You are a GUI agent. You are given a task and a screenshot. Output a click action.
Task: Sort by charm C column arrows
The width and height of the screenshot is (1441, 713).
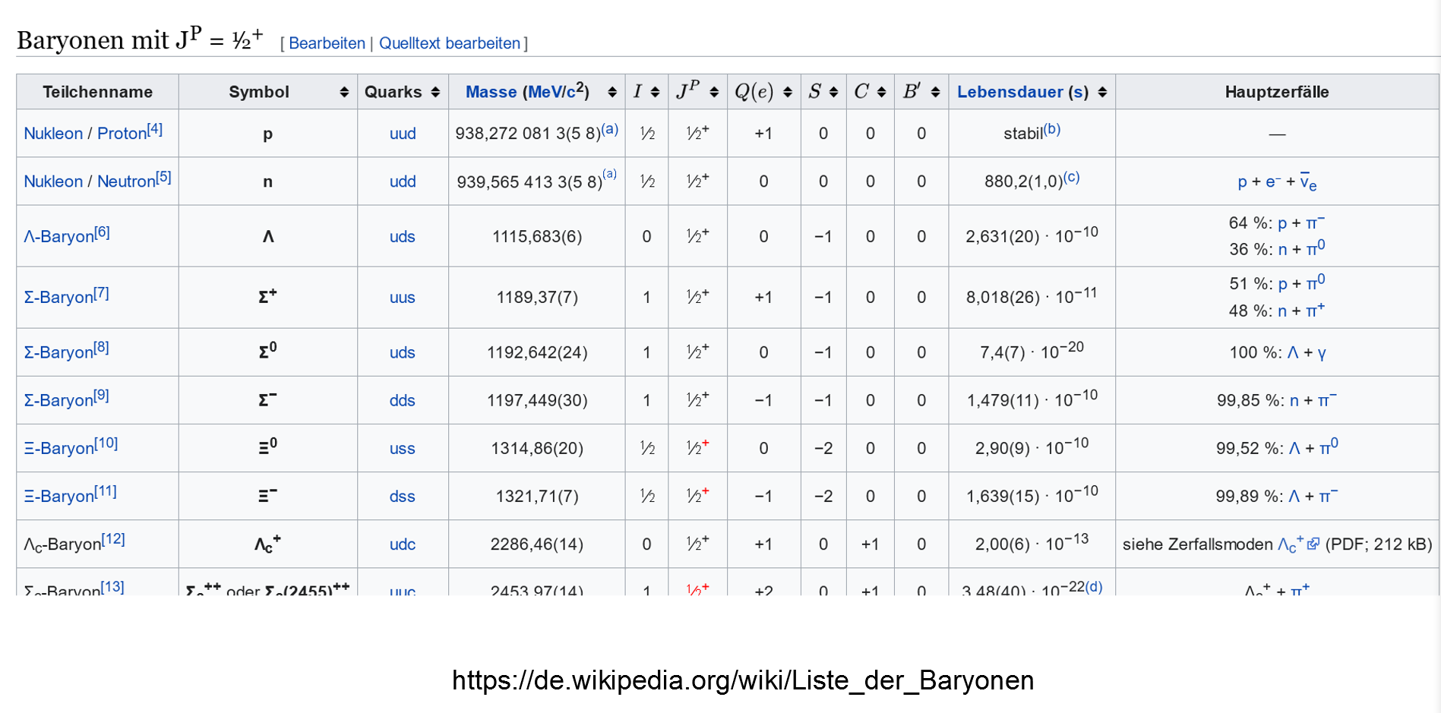click(881, 92)
